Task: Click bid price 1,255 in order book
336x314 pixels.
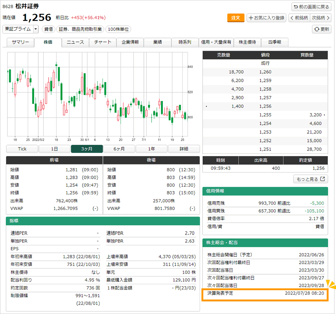Action: [265, 115]
